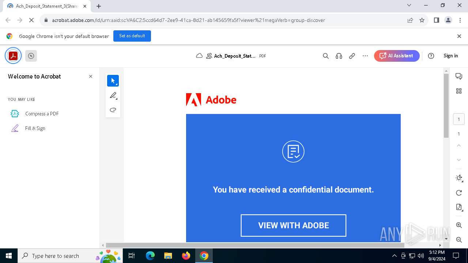The image size is (468, 263).
Task: Toggle the browser side panel
Action: (436, 20)
